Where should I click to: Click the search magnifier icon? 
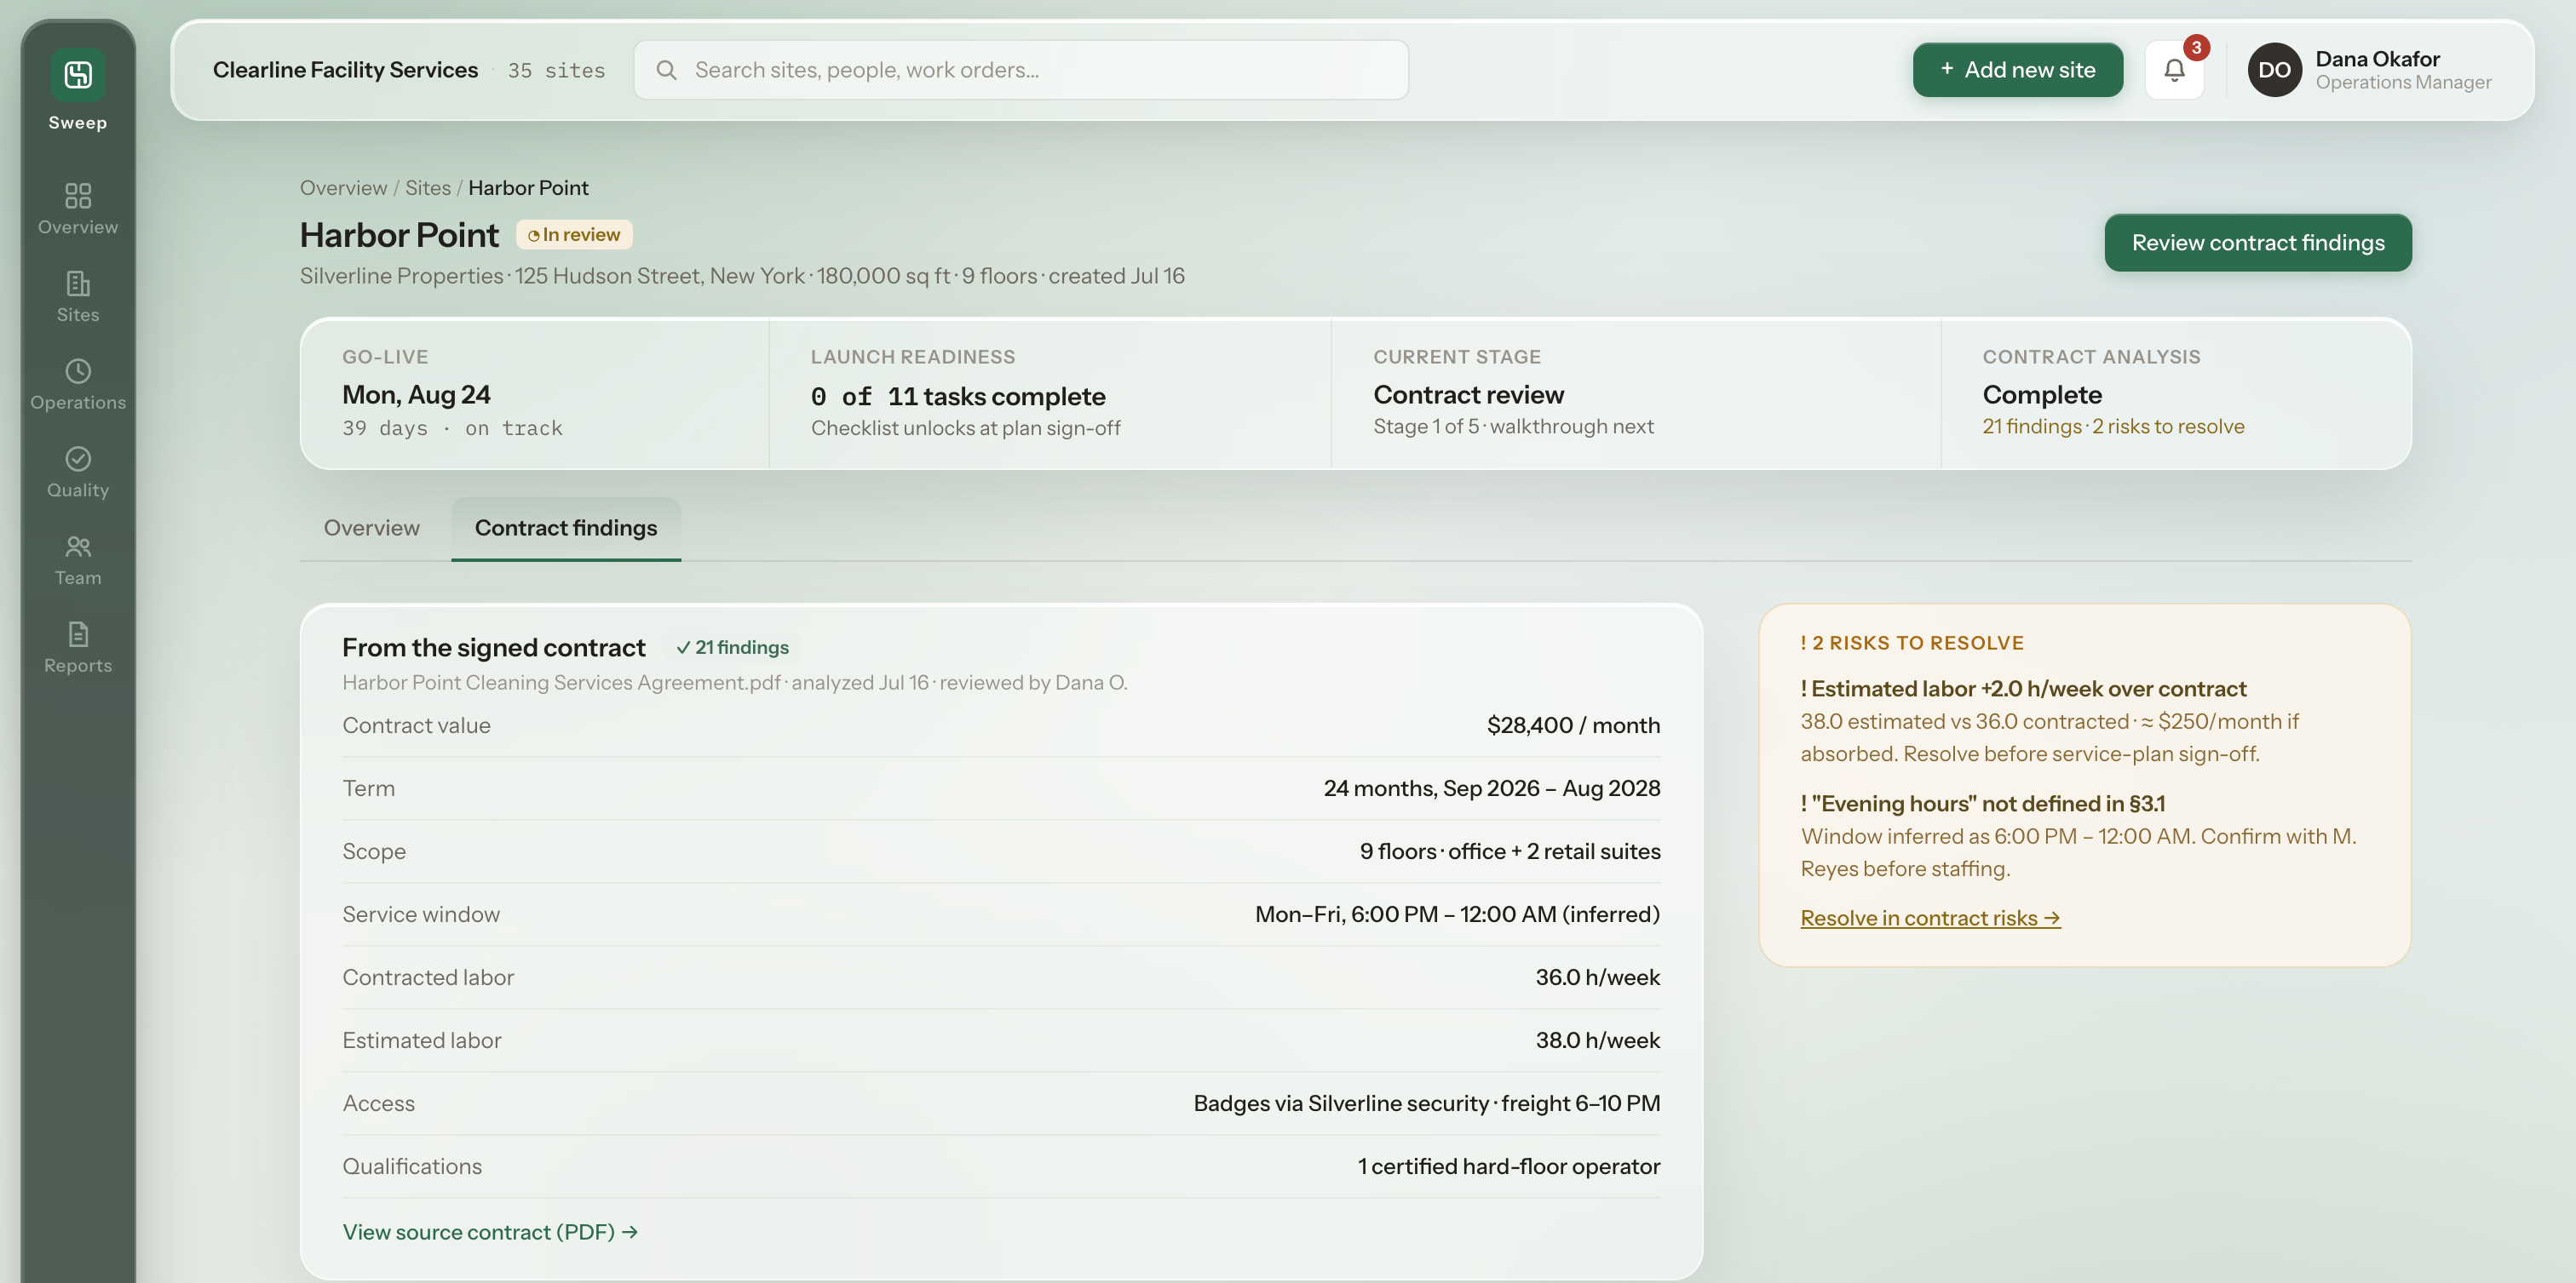click(x=667, y=70)
